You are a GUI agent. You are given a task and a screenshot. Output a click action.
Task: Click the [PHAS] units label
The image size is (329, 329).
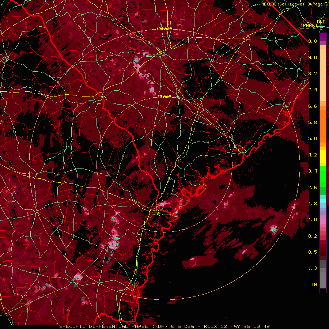point(309,25)
